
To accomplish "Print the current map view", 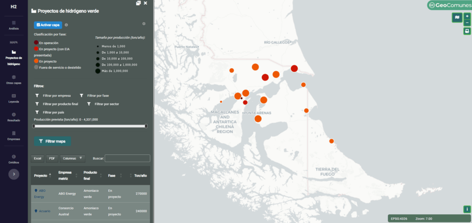I will coord(467,31).
